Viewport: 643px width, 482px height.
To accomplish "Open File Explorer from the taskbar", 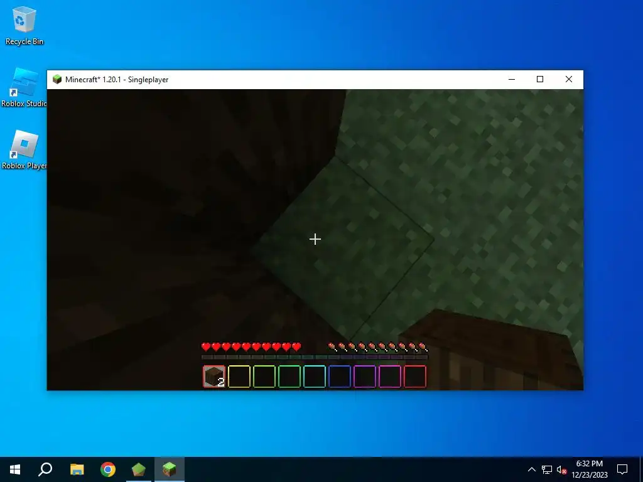I will point(77,469).
